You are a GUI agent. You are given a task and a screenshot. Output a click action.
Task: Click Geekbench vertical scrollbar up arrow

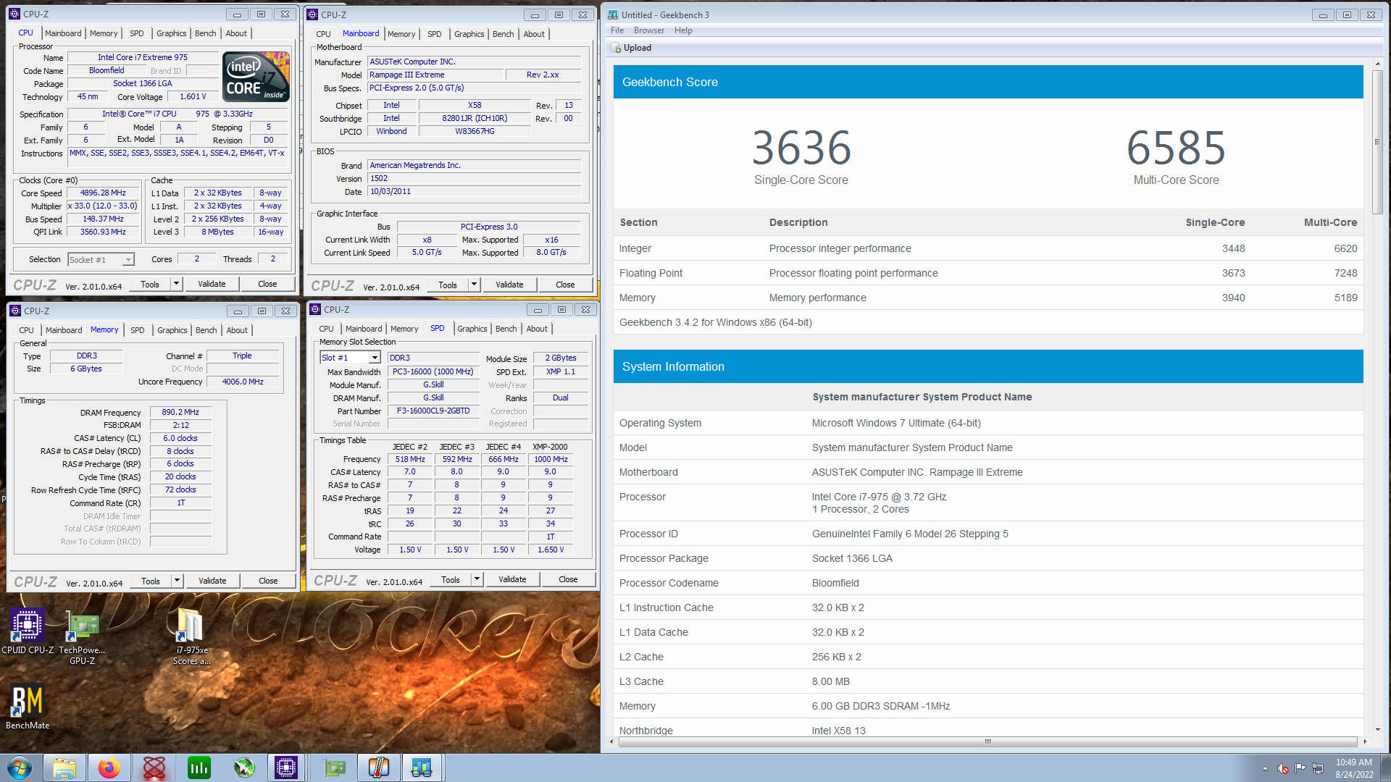coord(1377,64)
